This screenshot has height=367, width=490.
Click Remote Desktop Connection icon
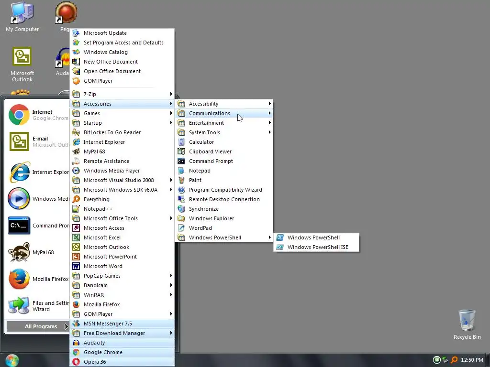[181, 199]
